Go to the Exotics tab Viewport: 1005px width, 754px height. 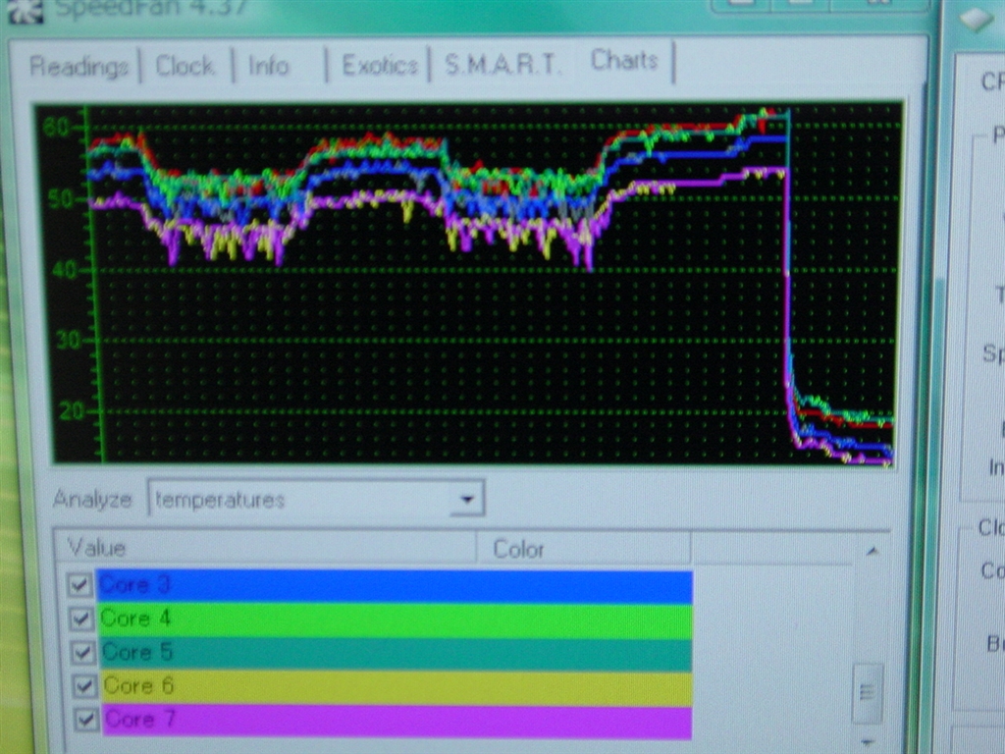pyautogui.click(x=380, y=66)
